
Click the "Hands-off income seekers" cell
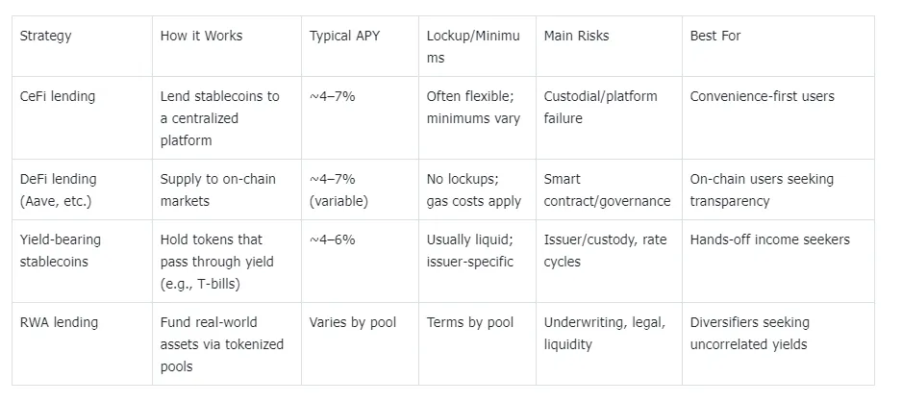point(769,239)
